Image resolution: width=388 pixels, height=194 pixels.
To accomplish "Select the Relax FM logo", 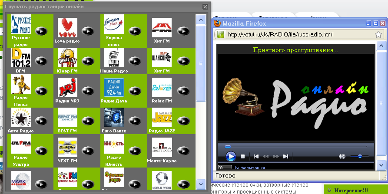I will [162, 88].
